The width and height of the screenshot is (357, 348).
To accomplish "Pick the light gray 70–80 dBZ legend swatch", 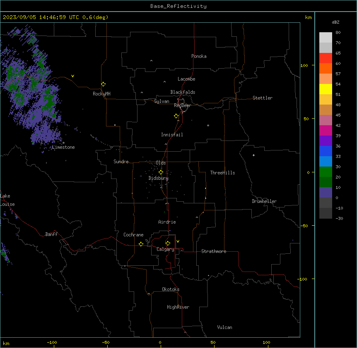I will [x=326, y=38].
